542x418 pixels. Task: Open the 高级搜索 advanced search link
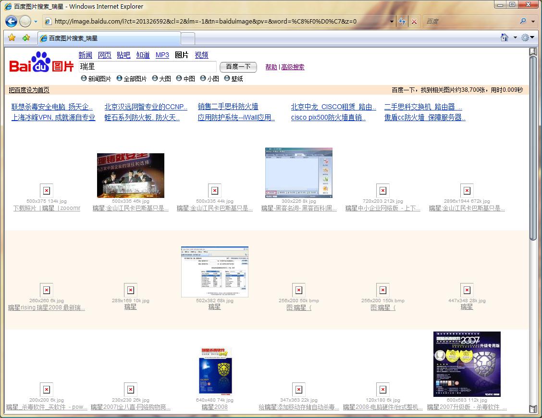[293, 67]
